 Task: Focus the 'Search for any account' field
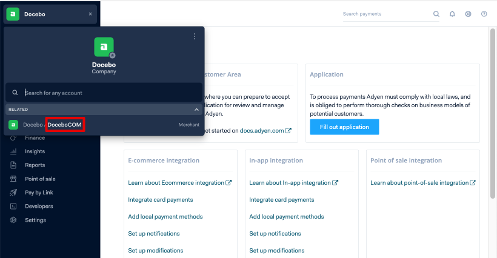click(x=104, y=93)
